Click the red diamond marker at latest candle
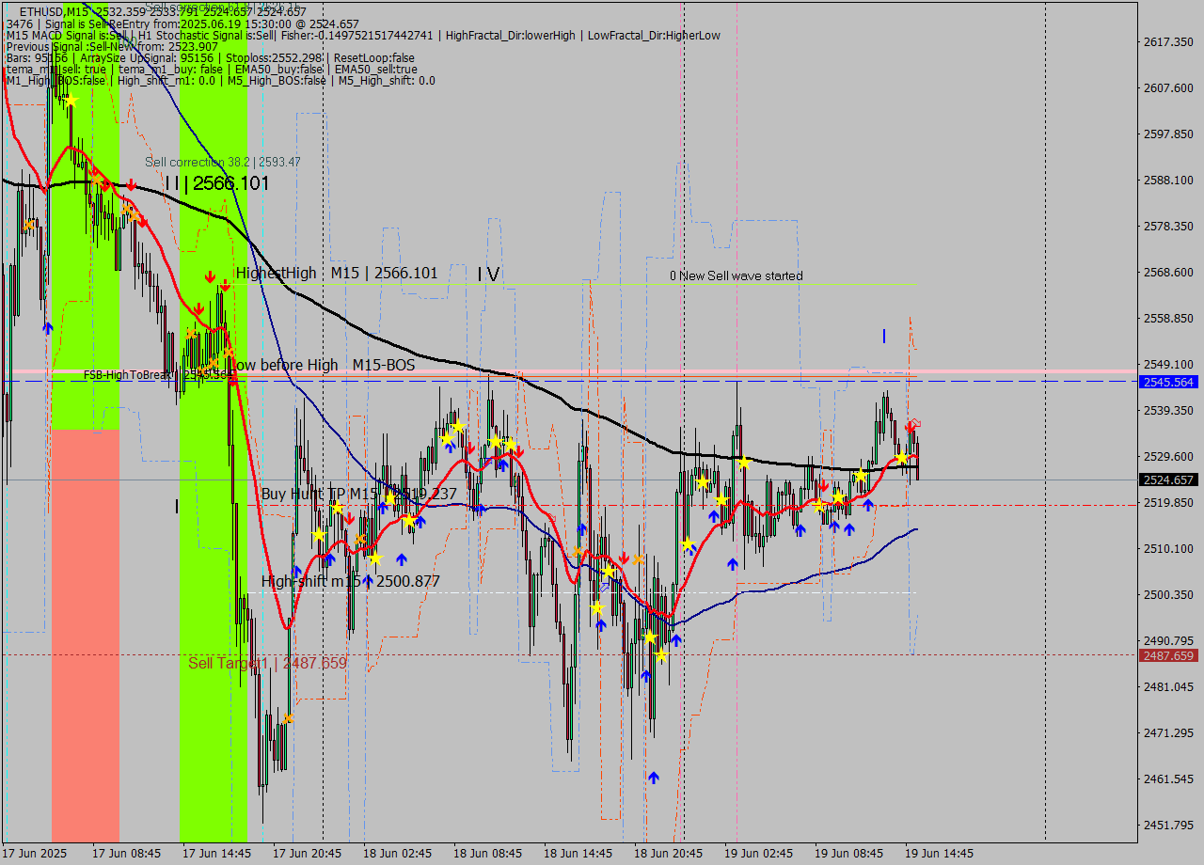 pos(913,425)
